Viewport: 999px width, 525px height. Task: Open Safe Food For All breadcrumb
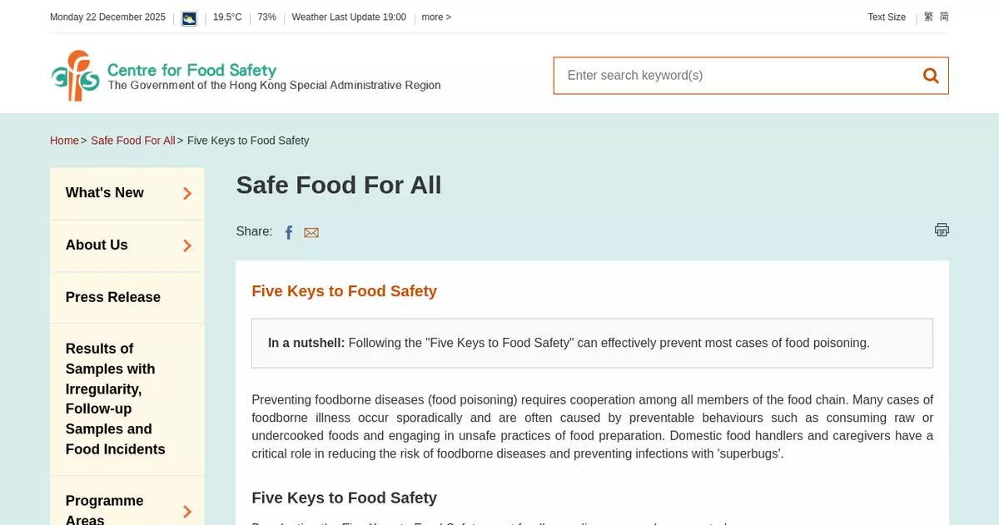point(133,141)
